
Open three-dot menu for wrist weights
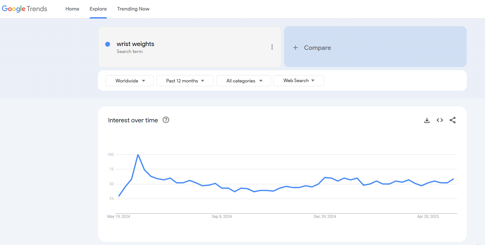pyautogui.click(x=272, y=47)
